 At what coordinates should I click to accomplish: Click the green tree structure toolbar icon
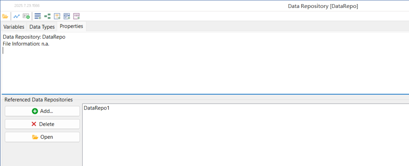tap(47, 16)
